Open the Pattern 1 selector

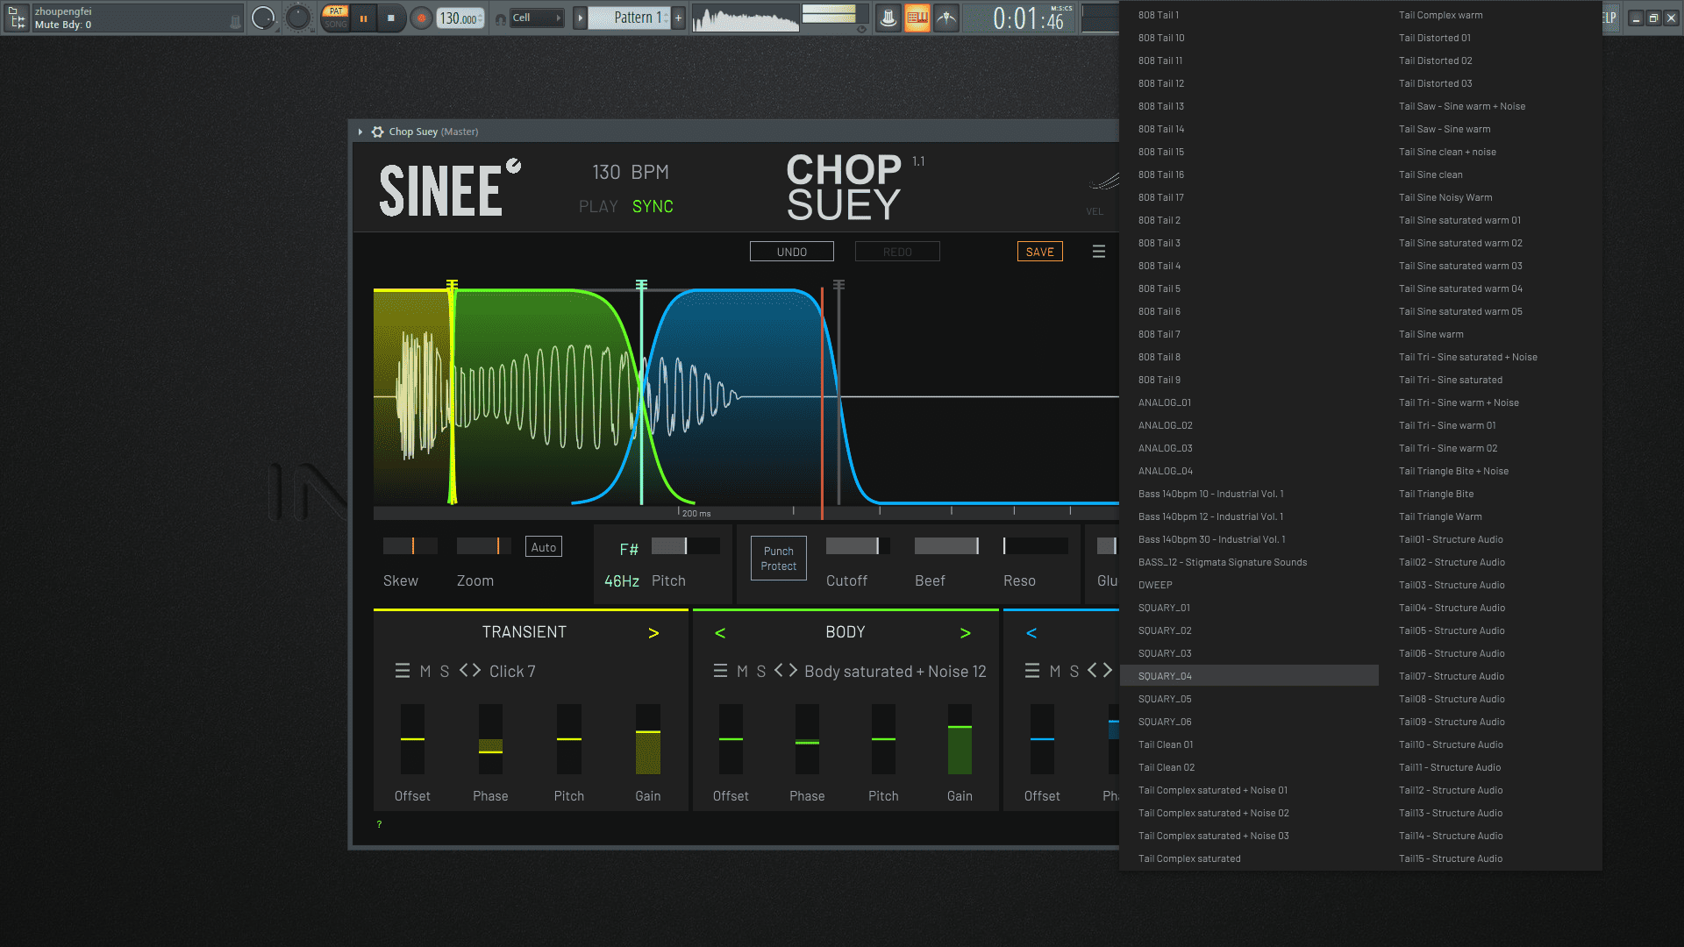[629, 18]
